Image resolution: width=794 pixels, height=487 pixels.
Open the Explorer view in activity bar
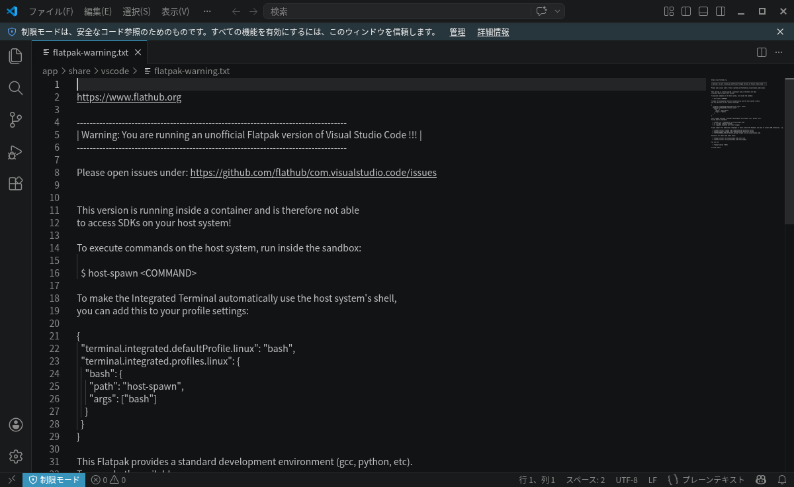(15, 56)
